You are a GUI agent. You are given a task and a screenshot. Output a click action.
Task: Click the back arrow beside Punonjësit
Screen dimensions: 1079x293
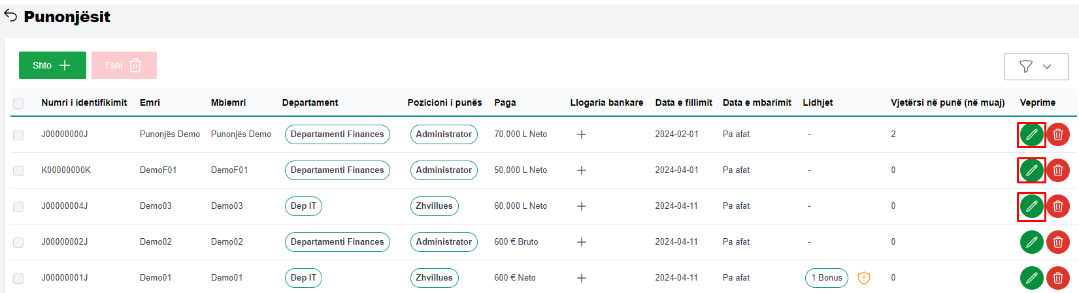tap(10, 16)
